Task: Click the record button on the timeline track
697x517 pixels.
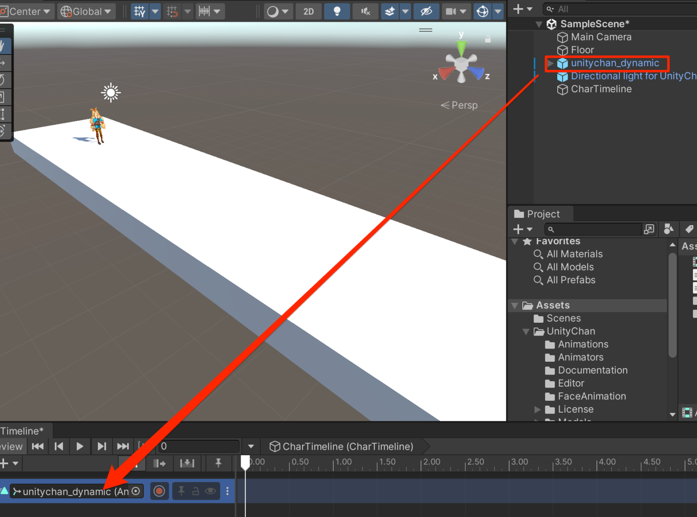Action: pos(159,491)
